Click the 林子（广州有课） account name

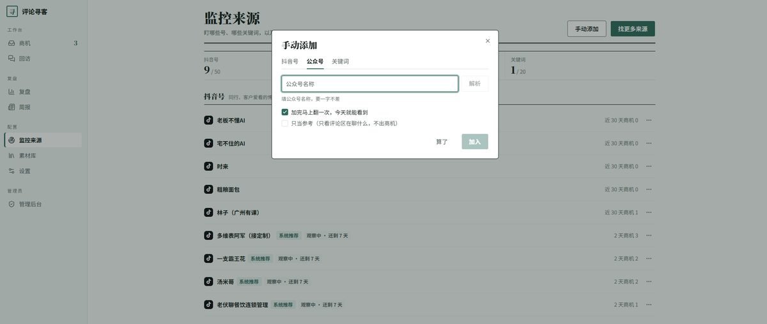click(x=238, y=212)
